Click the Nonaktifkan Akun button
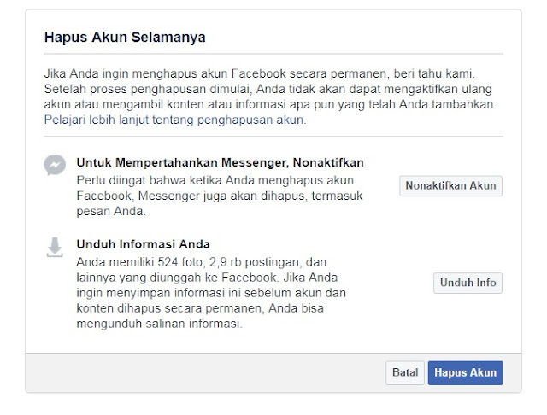This screenshot has width=547, height=415. tap(450, 185)
